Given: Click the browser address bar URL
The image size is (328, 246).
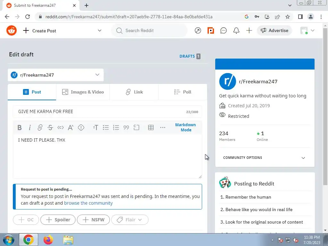Looking at the screenshot, I should [x=129, y=17].
